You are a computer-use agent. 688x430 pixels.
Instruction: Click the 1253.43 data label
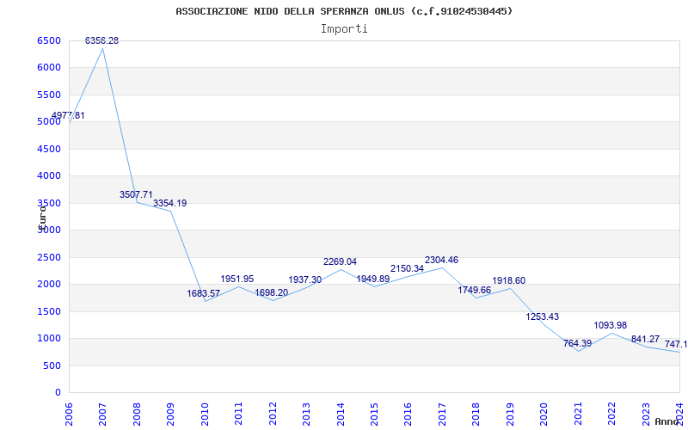point(543,316)
